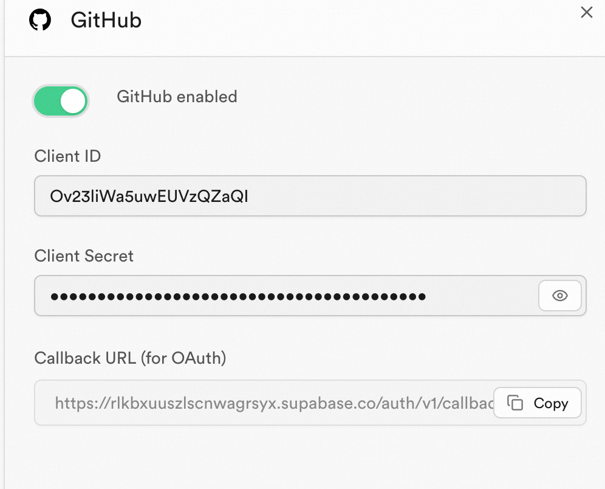Click the white knob of the green switch
605x489 pixels.
pyautogui.click(x=73, y=101)
